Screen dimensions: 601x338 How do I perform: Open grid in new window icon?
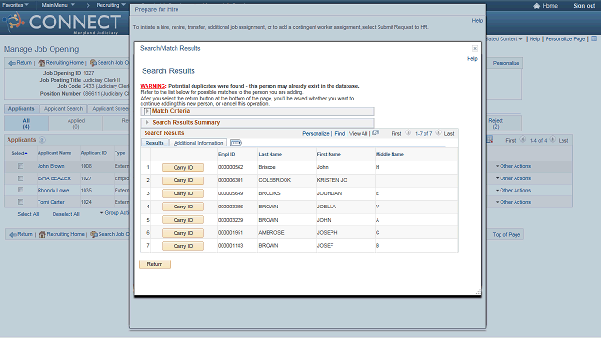point(376,132)
